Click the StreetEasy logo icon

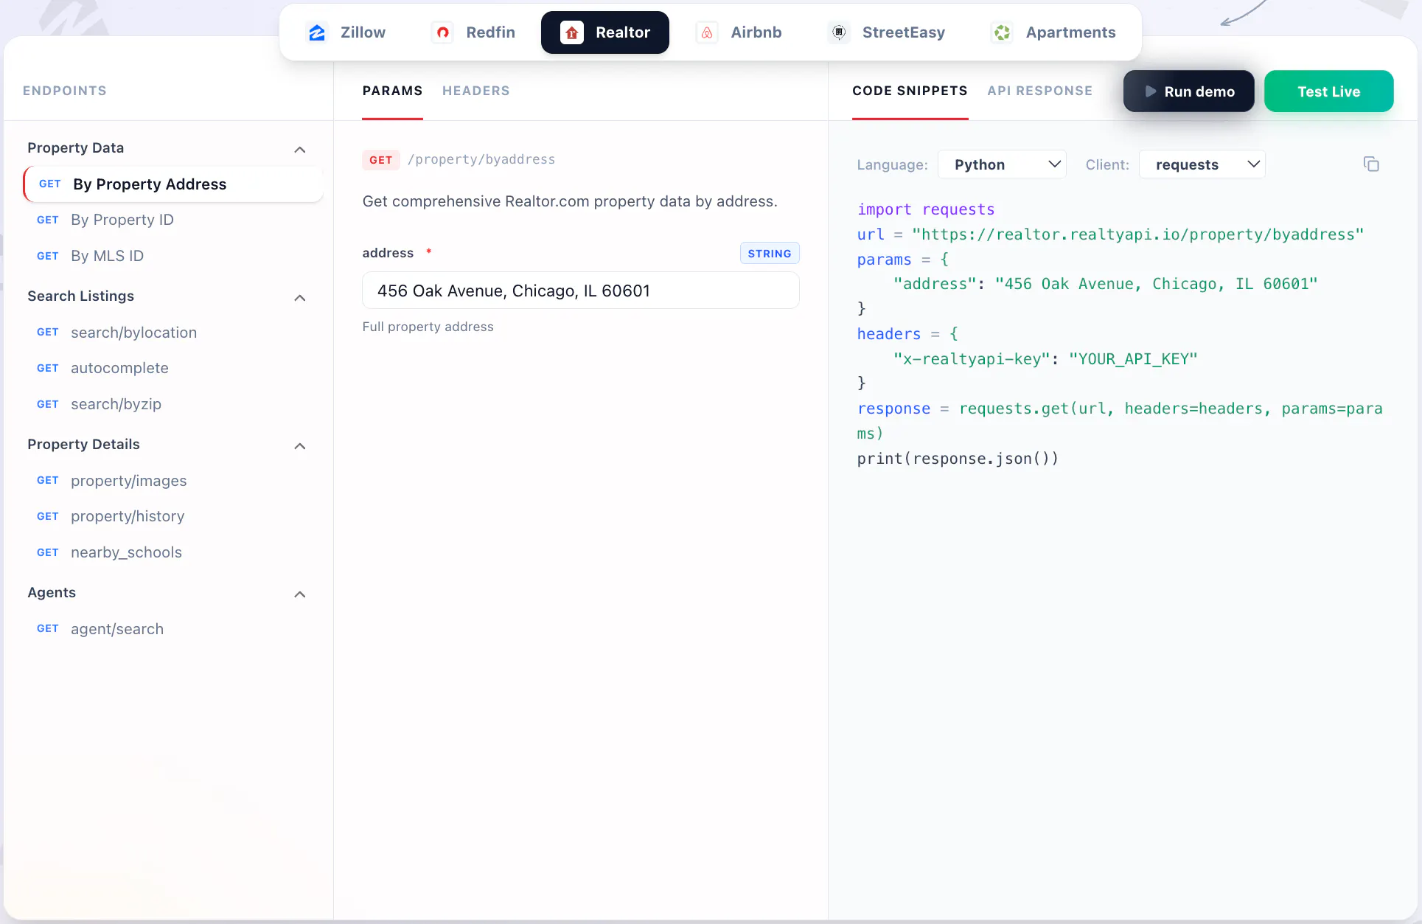coord(839,32)
